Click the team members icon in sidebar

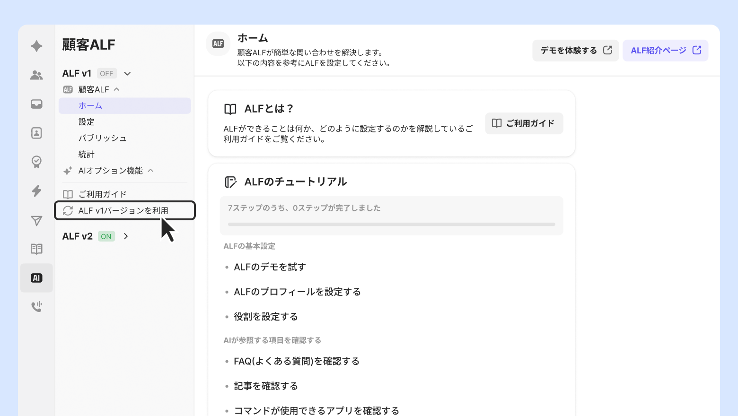pos(36,75)
